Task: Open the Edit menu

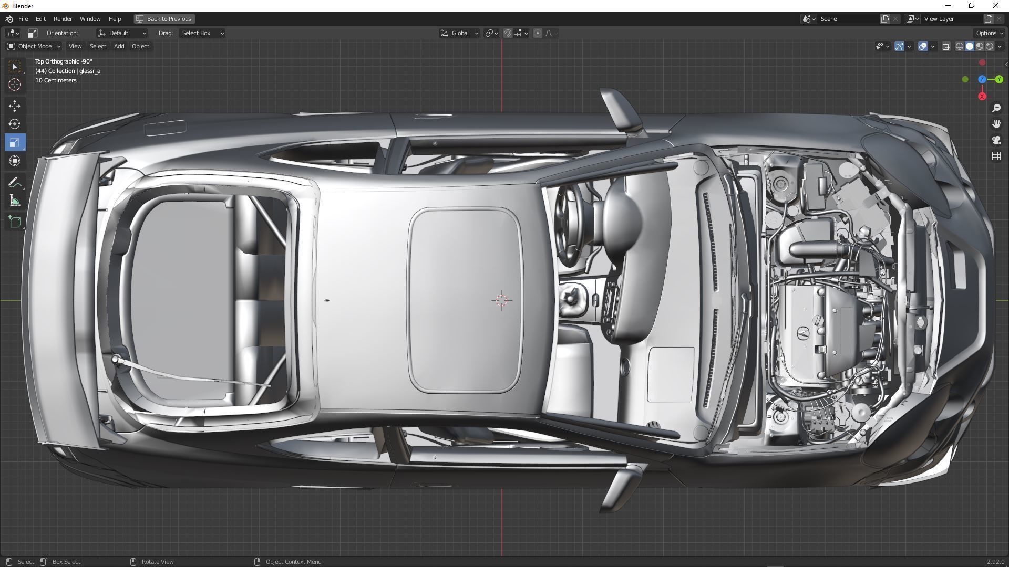Action: click(x=40, y=19)
